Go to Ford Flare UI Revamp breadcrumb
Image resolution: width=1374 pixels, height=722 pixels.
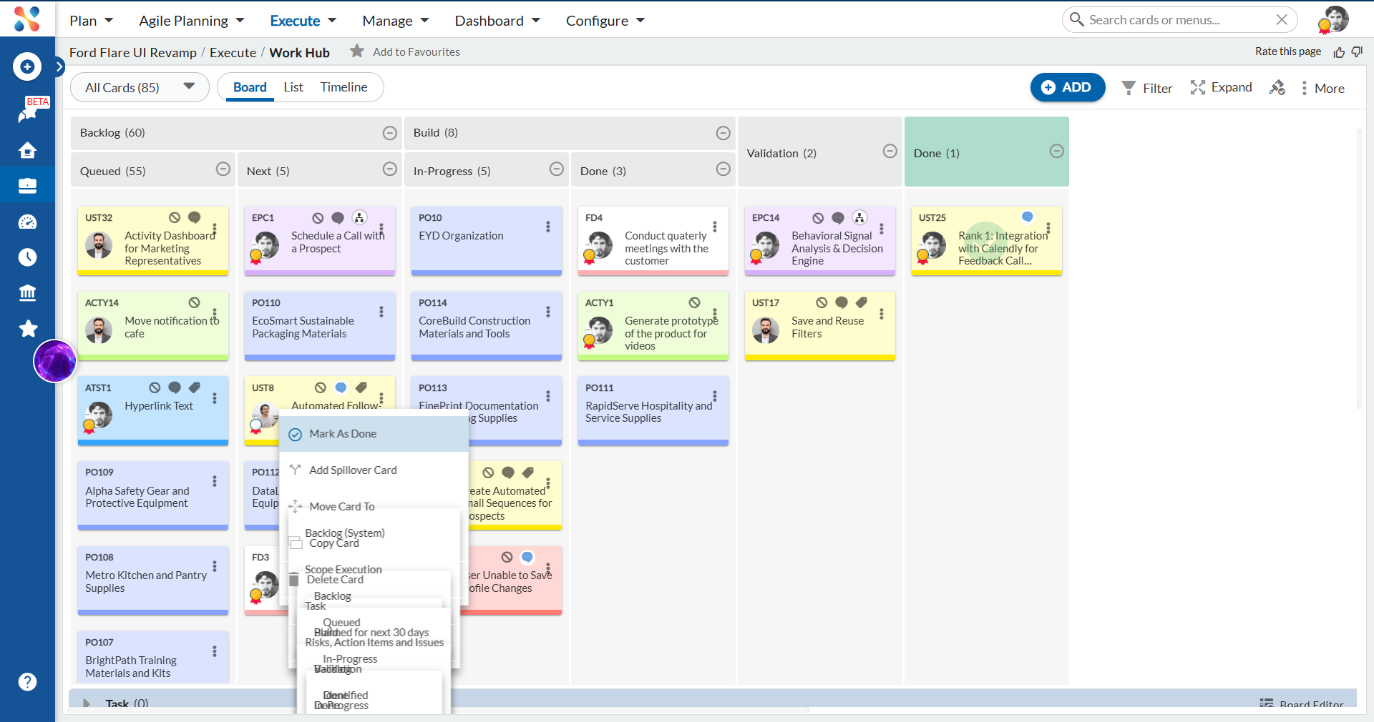[133, 52]
